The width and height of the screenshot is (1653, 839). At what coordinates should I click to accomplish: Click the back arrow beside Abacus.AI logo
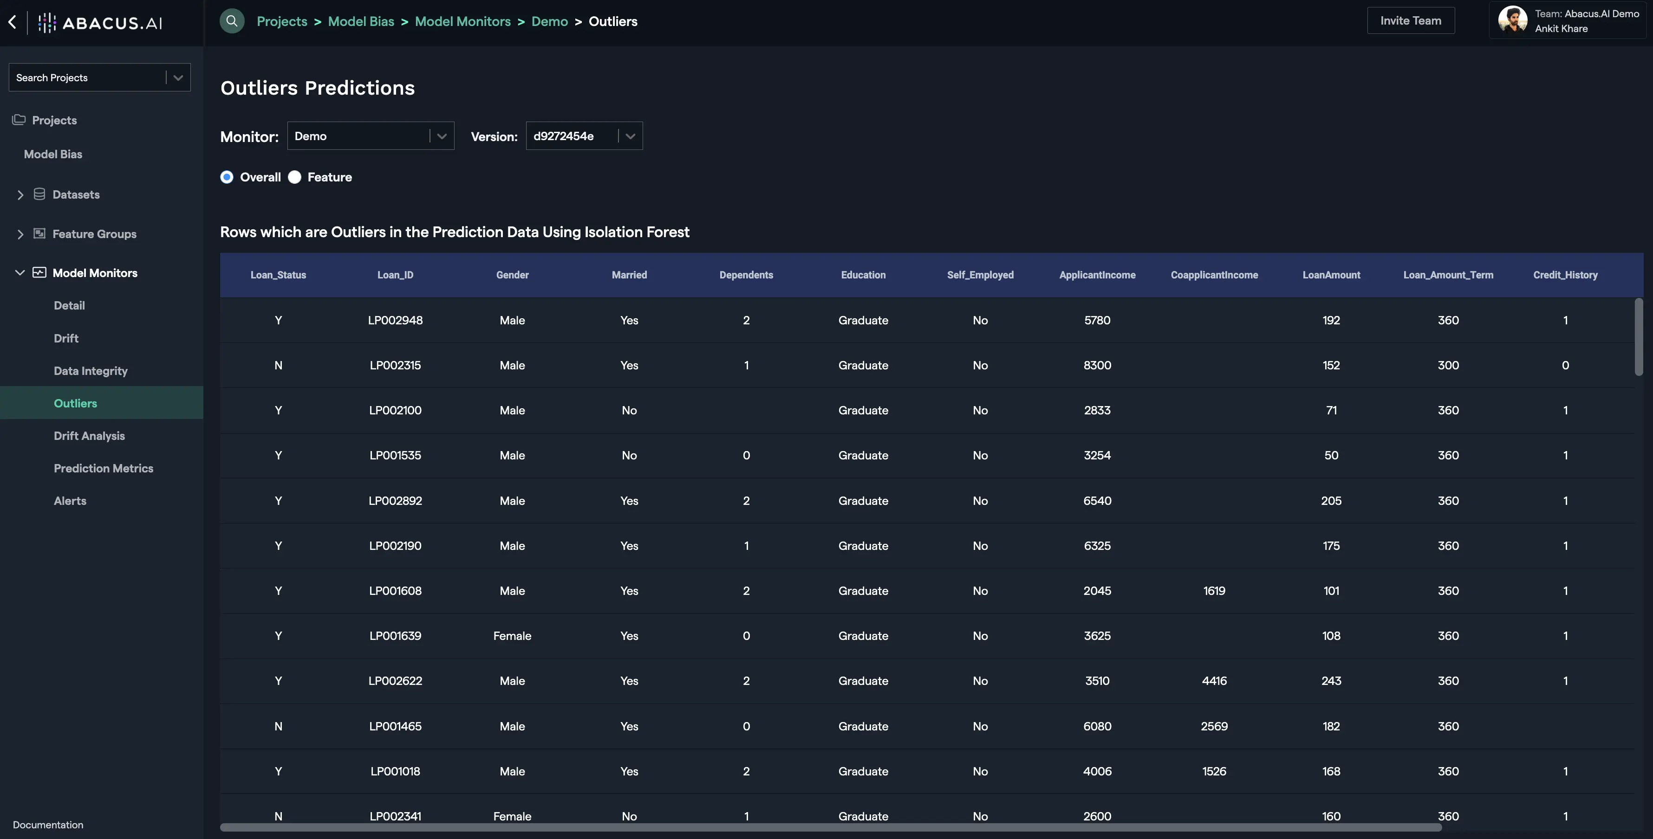tap(12, 22)
